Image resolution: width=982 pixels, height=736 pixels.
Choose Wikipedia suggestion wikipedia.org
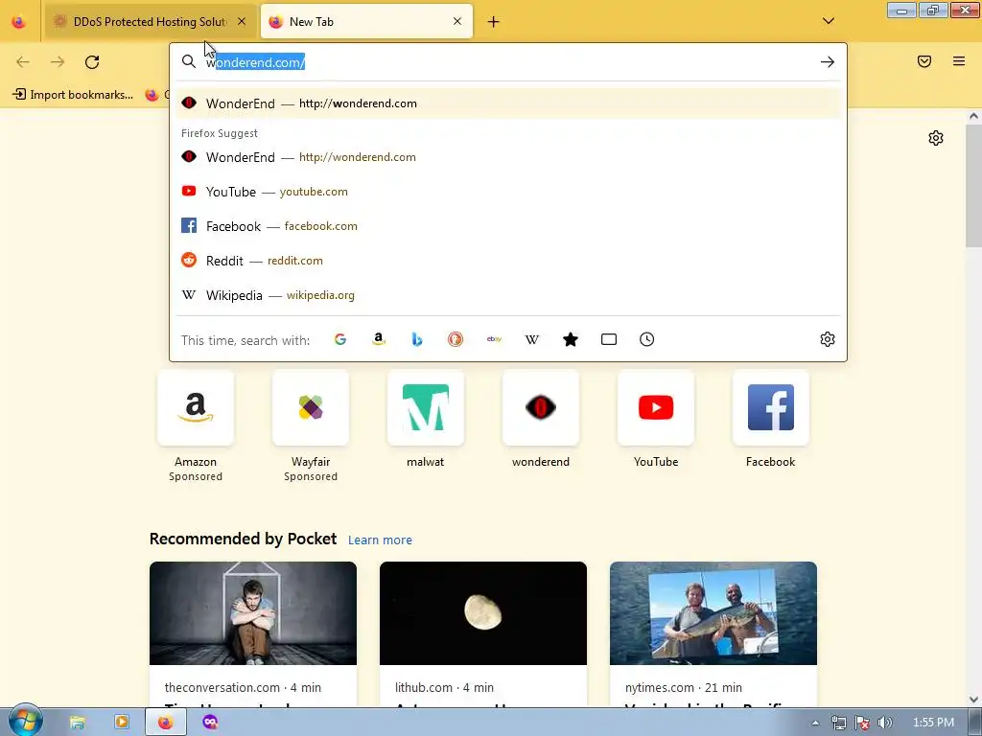pyautogui.click(x=508, y=295)
